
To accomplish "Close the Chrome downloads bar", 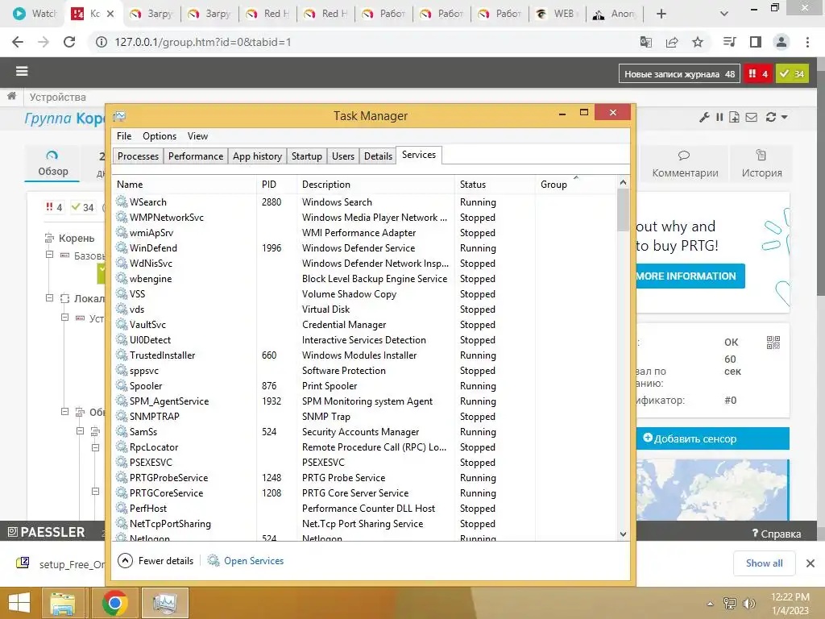I will 810,563.
